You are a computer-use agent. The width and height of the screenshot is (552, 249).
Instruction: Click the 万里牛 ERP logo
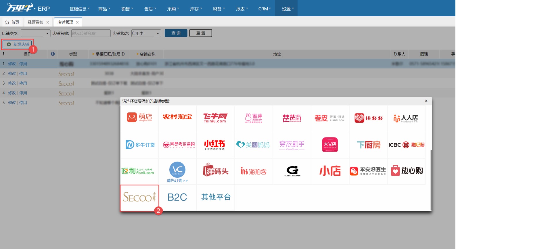[x=28, y=8]
